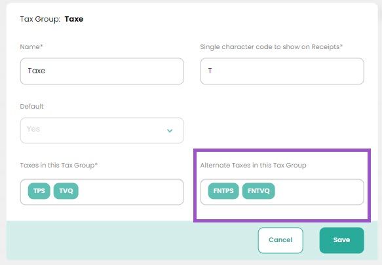The height and width of the screenshot is (265, 382).
Task: Click the letter T in the receipt code field
Action: tap(210, 71)
